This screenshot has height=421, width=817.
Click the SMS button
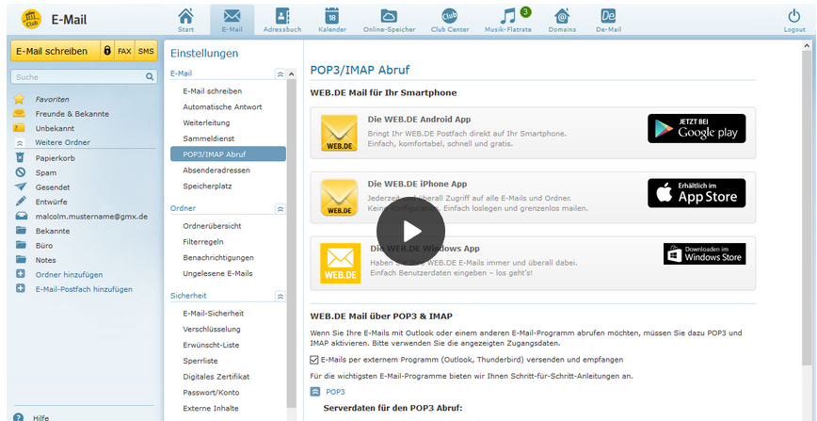pos(147,51)
